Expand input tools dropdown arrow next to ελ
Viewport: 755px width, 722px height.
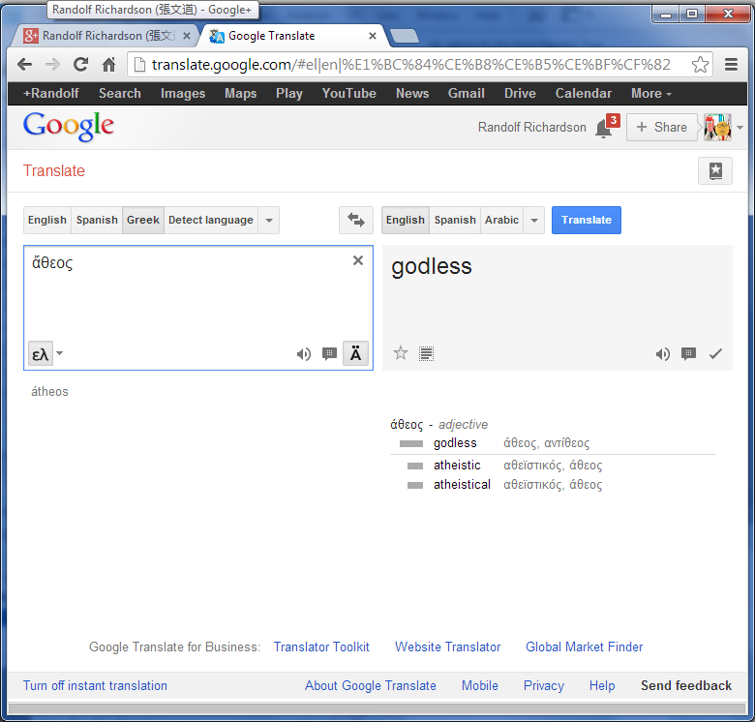pyautogui.click(x=60, y=353)
